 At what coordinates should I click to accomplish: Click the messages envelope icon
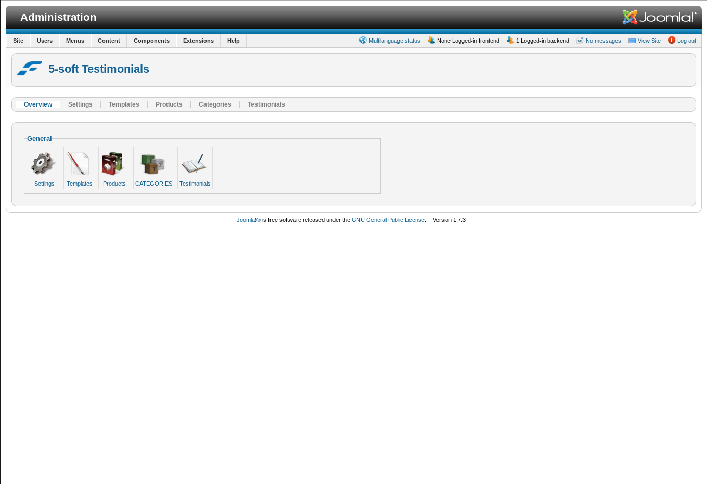(x=580, y=40)
